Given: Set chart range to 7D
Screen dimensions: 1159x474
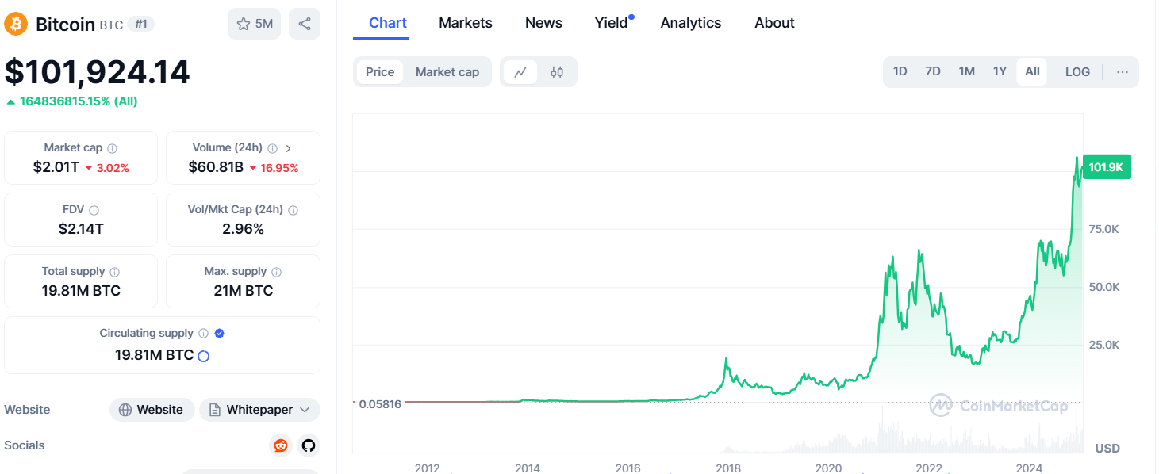Looking at the screenshot, I should [933, 71].
